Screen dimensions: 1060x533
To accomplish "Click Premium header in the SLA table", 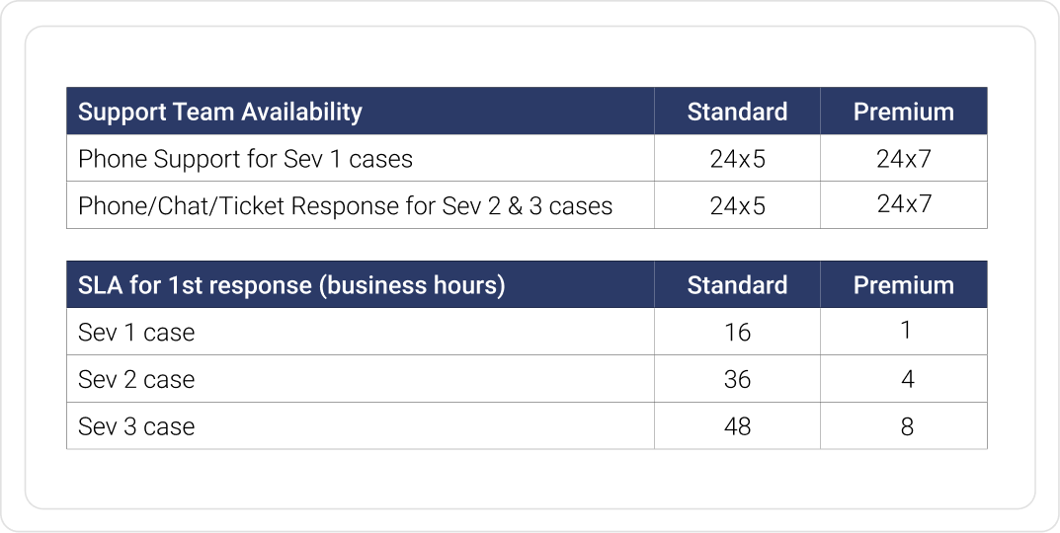I will click(x=903, y=285).
